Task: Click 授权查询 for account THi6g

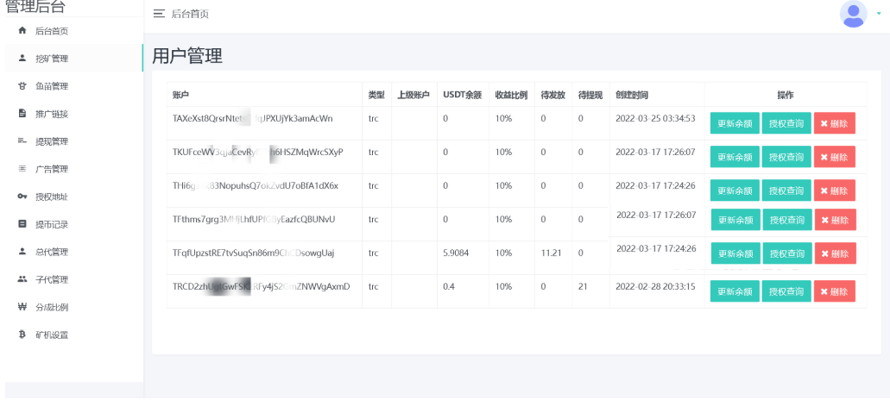Action: pos(786,191)
